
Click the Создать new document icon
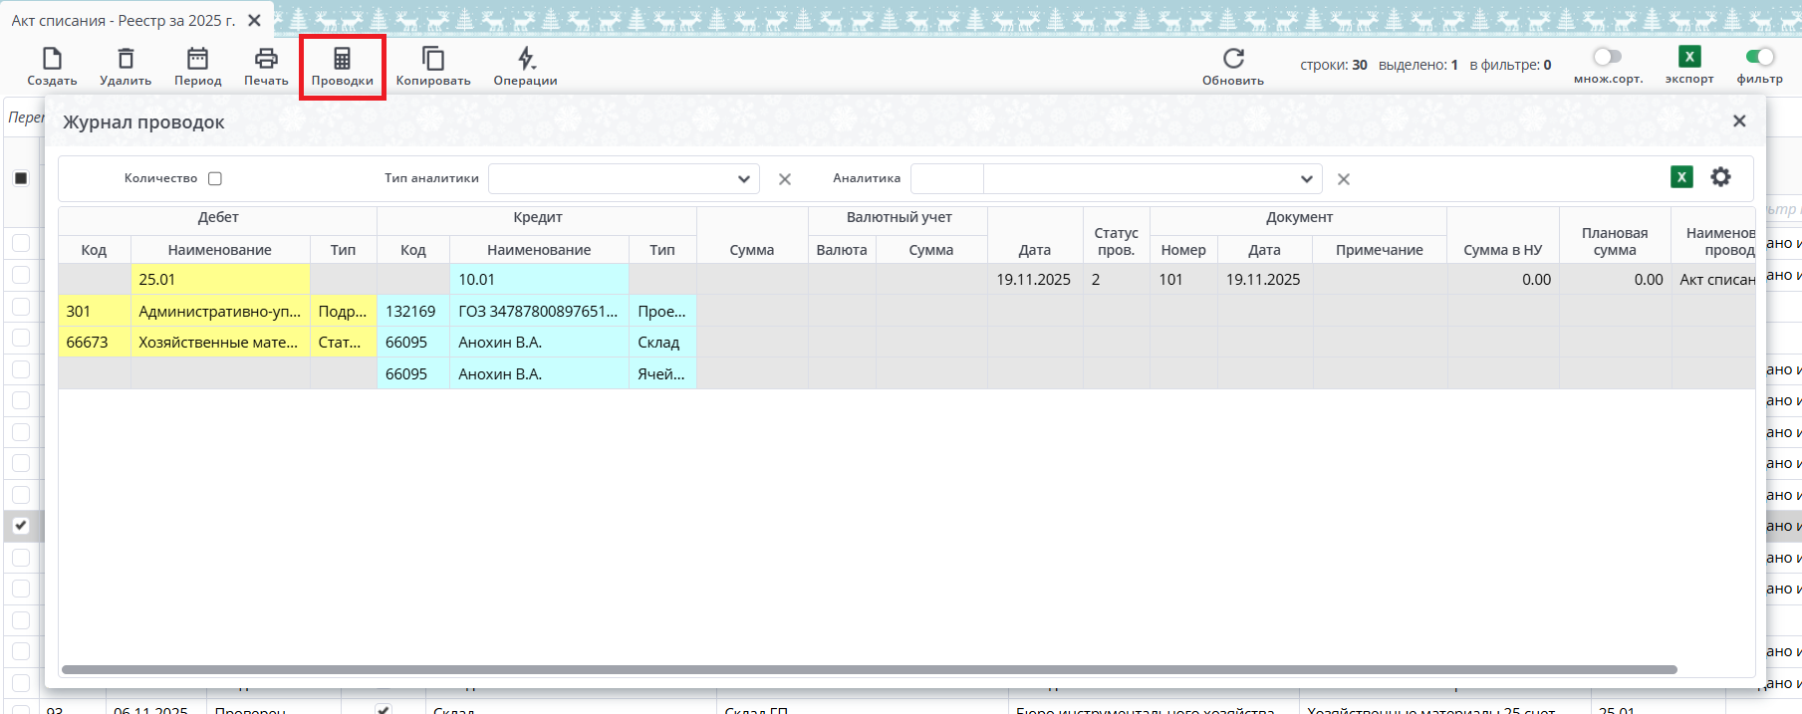52,59
